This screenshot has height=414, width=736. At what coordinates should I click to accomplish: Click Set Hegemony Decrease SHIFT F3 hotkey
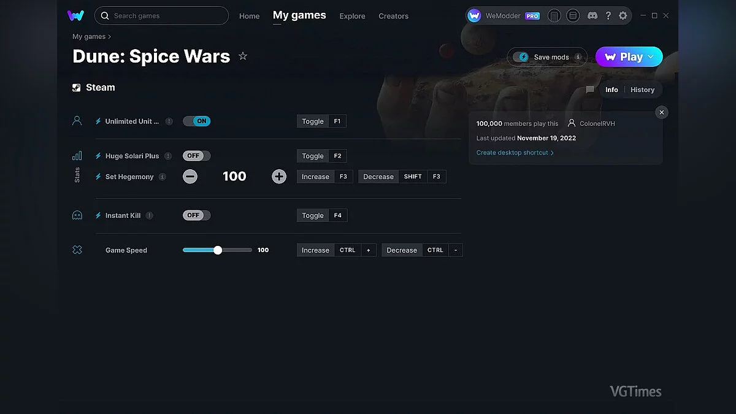point(402,177)
